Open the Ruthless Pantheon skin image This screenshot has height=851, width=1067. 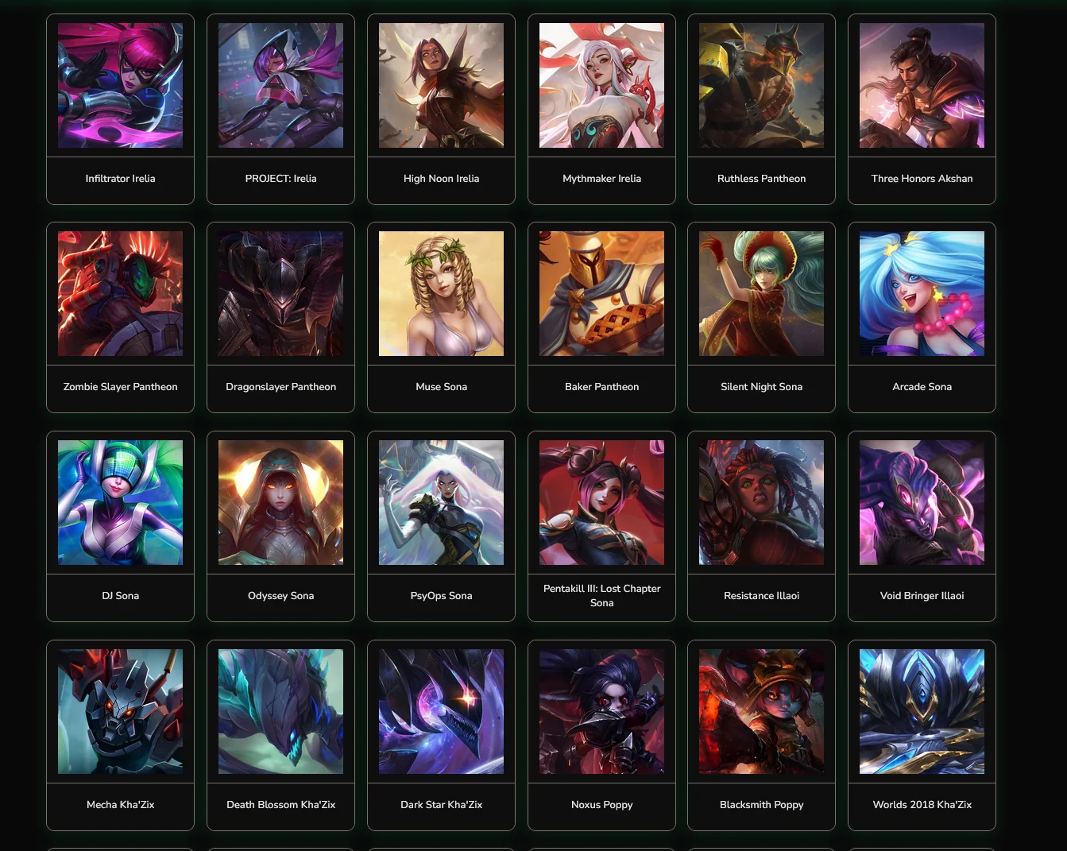[x=761, y=85]
